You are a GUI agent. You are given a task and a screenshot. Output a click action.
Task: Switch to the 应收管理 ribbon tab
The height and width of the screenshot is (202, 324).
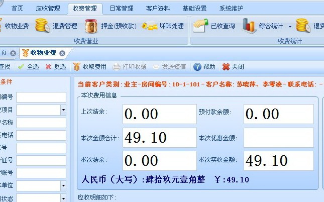pos(48,9)
